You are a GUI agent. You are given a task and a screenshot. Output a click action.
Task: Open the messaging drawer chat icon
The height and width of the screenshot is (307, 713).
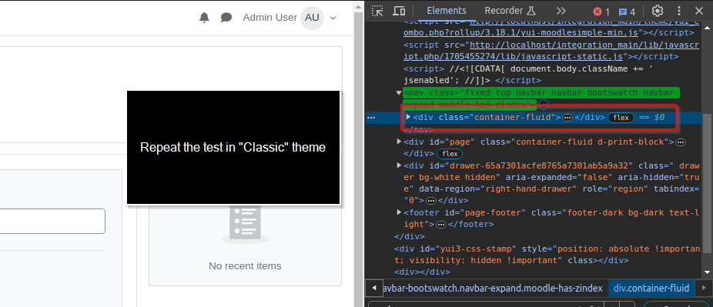226,18
